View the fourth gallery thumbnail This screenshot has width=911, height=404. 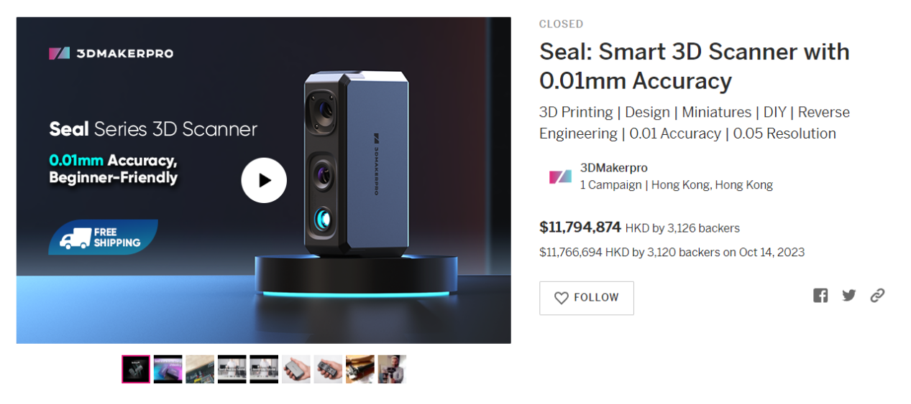[232, 369]
